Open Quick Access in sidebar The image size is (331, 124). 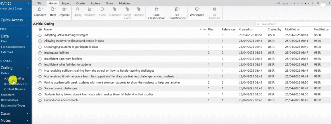pos(12,20)
